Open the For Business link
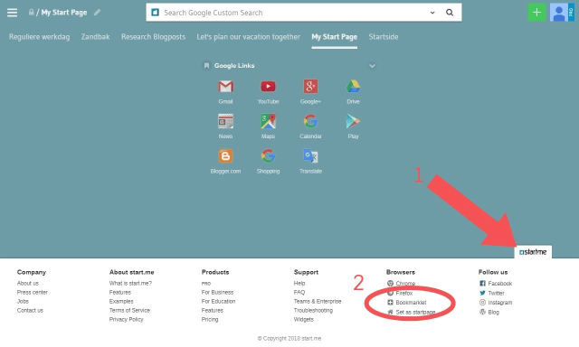 tap(217, 293)
